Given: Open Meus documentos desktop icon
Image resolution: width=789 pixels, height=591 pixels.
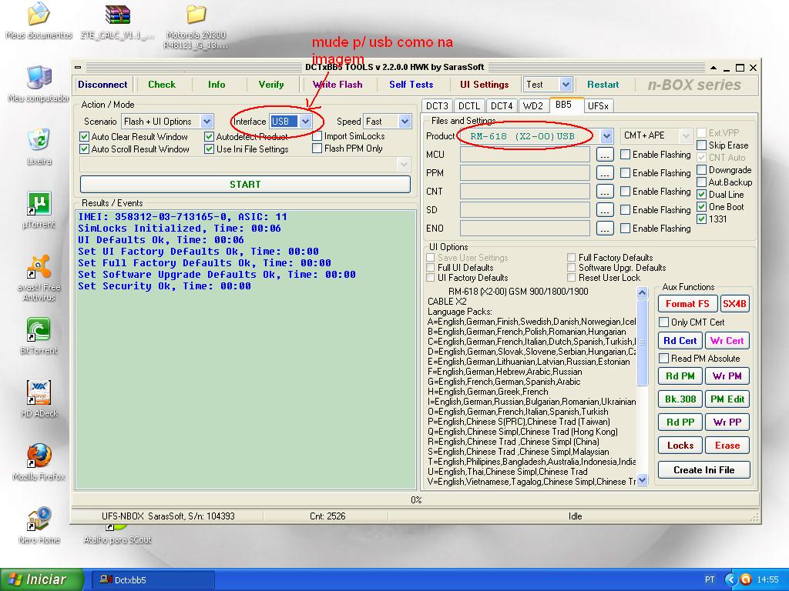Looking at the screenshot, I should pyautogui.click(x=39, y=21).
